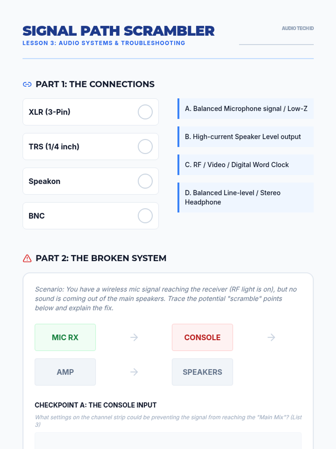Click the AMP signal block

click(65, 372)
